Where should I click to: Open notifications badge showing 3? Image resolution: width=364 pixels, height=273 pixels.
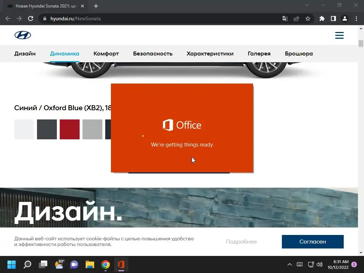click(x=354, y=264)
